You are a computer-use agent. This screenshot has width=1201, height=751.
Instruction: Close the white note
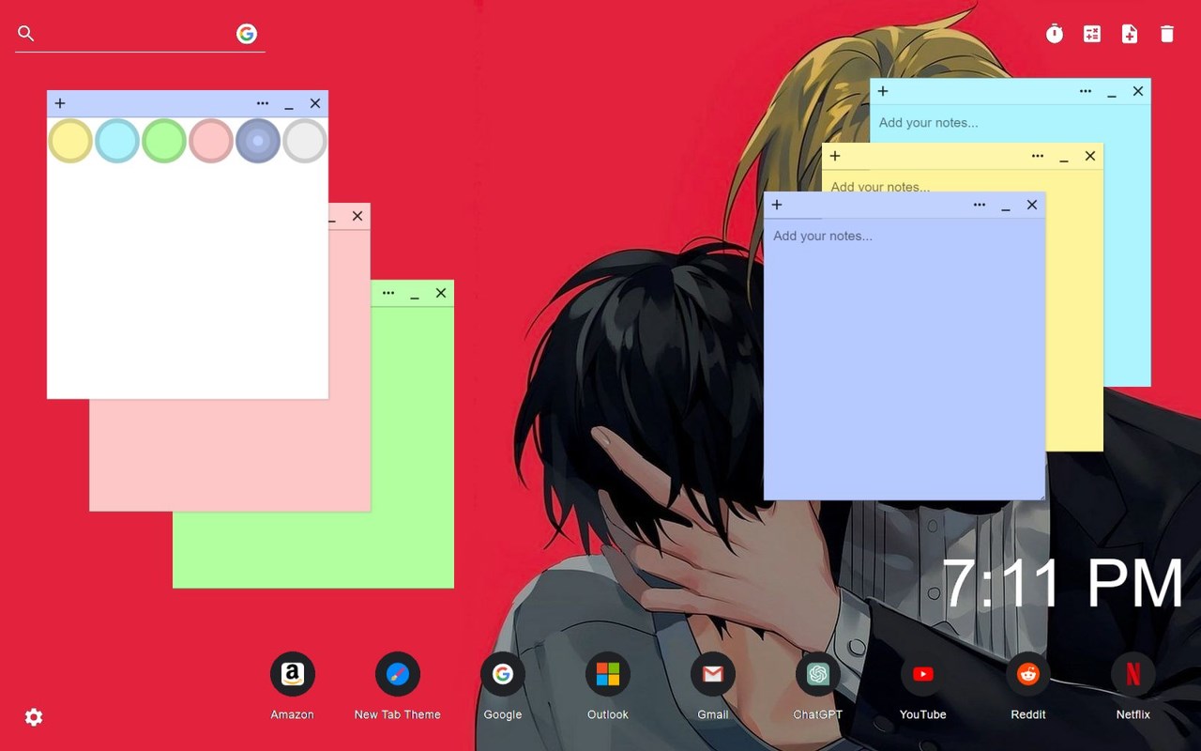click(x=315, y=103)
